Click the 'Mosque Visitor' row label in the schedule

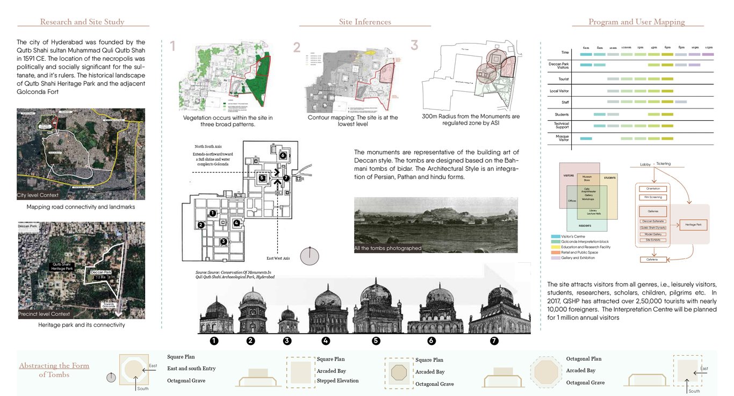click(563, 138)
